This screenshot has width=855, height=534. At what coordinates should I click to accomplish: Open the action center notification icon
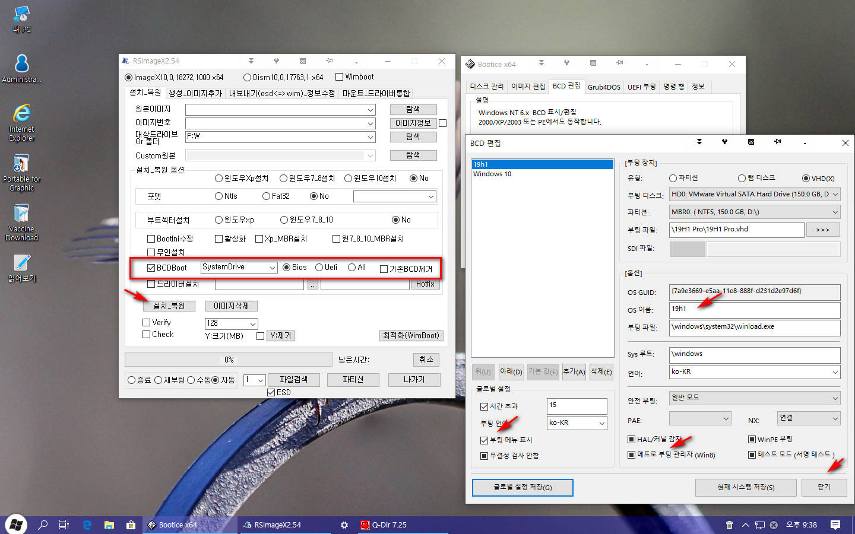(835, 525)
